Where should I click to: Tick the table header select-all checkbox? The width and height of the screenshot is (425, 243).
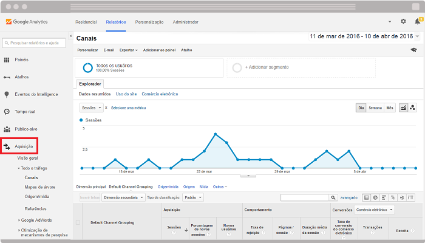(78, 222)
